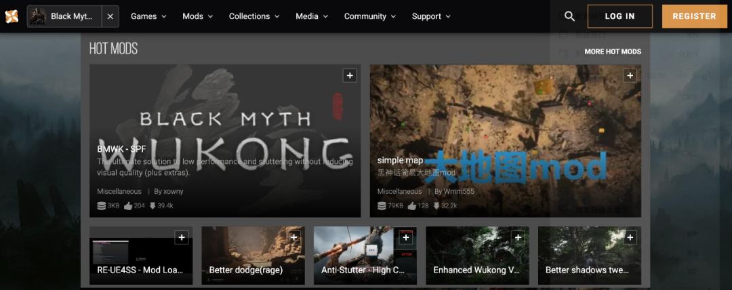The width and height of the screenshot is (732, 290).
Task: Expand the Games dropdown menu
Action: click(148, 16)
